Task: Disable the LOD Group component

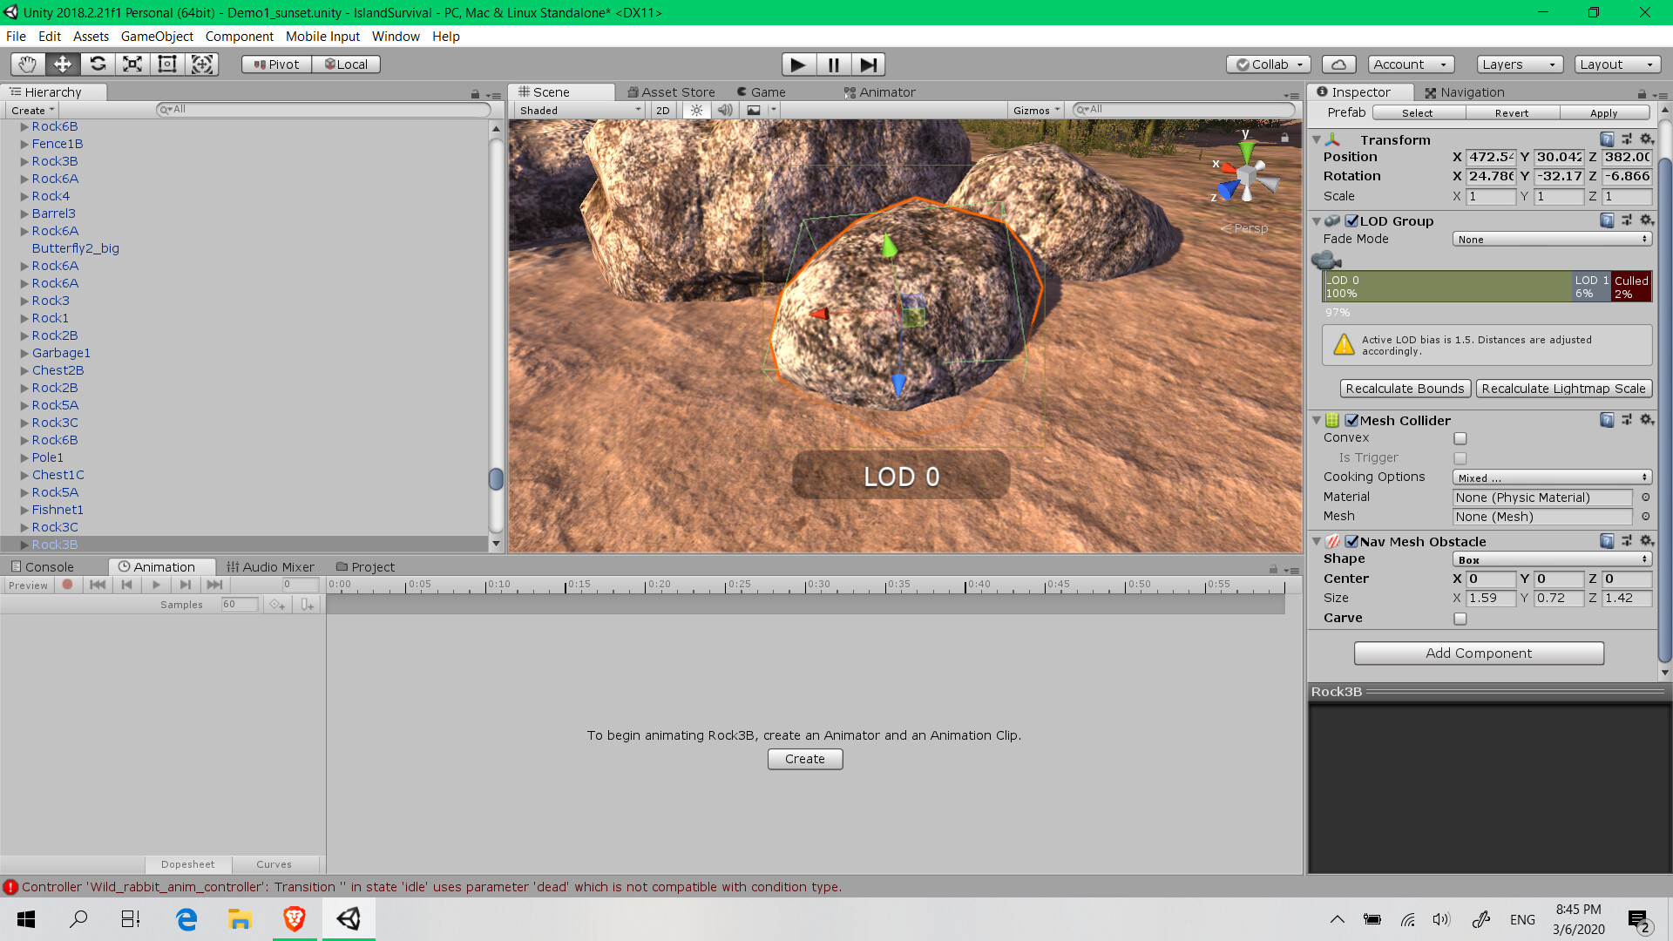Action: pos(1351,220)
